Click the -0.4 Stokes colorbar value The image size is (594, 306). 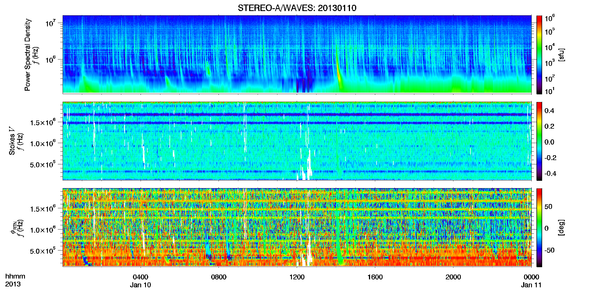pos(550,173)
